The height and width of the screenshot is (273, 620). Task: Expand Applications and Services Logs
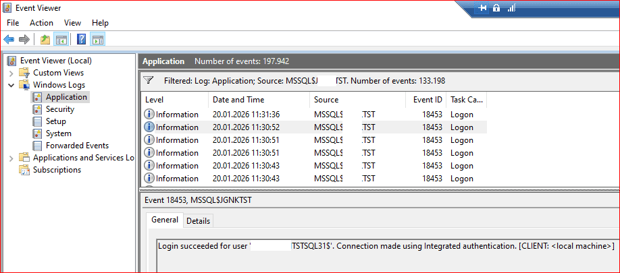click(11, 158)
